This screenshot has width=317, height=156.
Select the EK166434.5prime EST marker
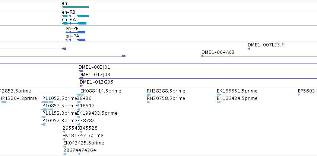tap(219, 102)
